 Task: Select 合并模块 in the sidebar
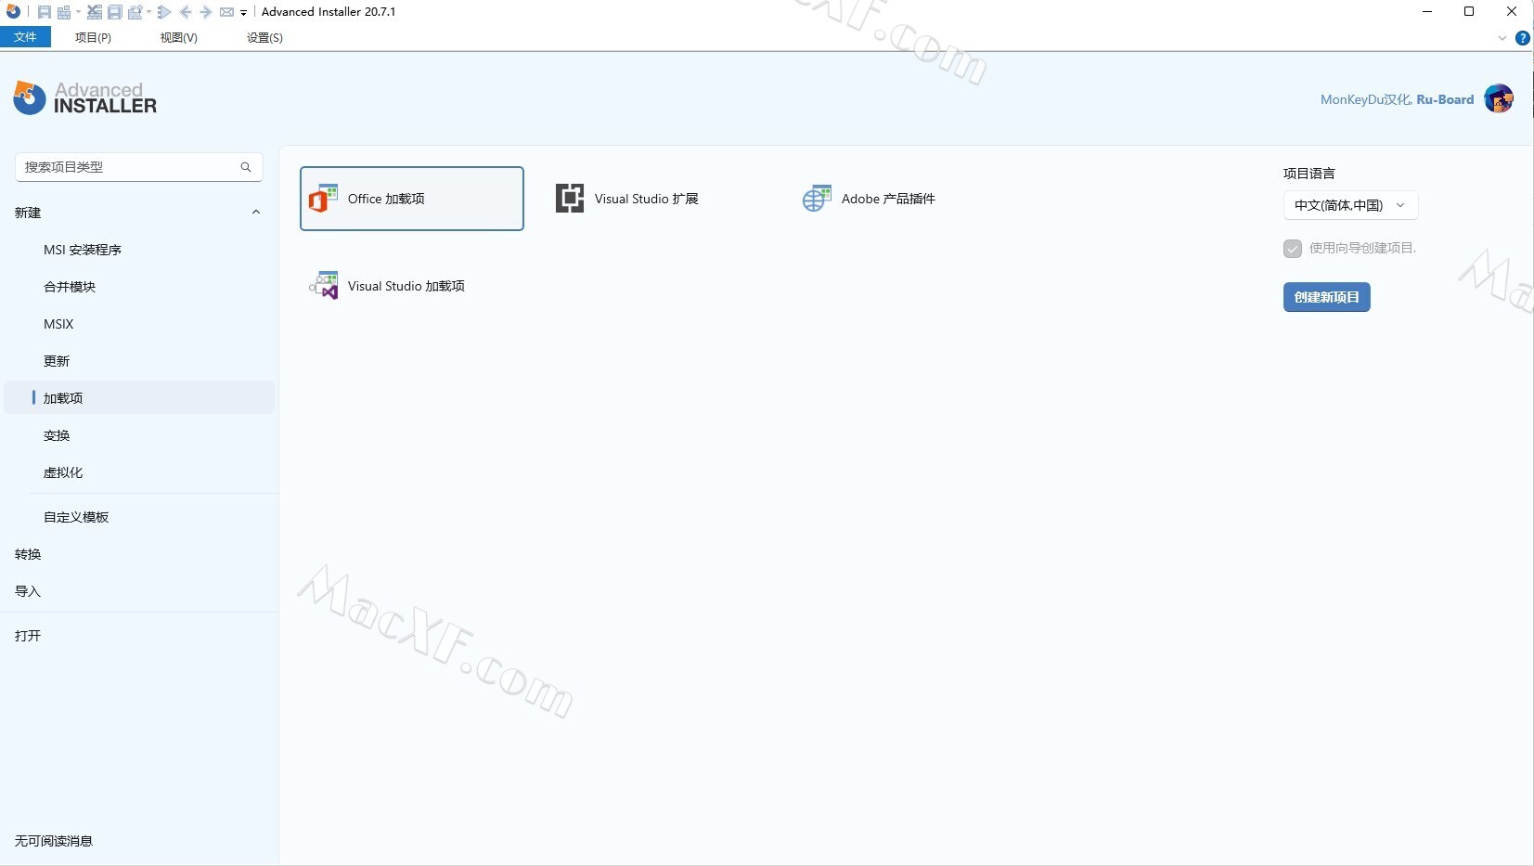tap(70, 287)
